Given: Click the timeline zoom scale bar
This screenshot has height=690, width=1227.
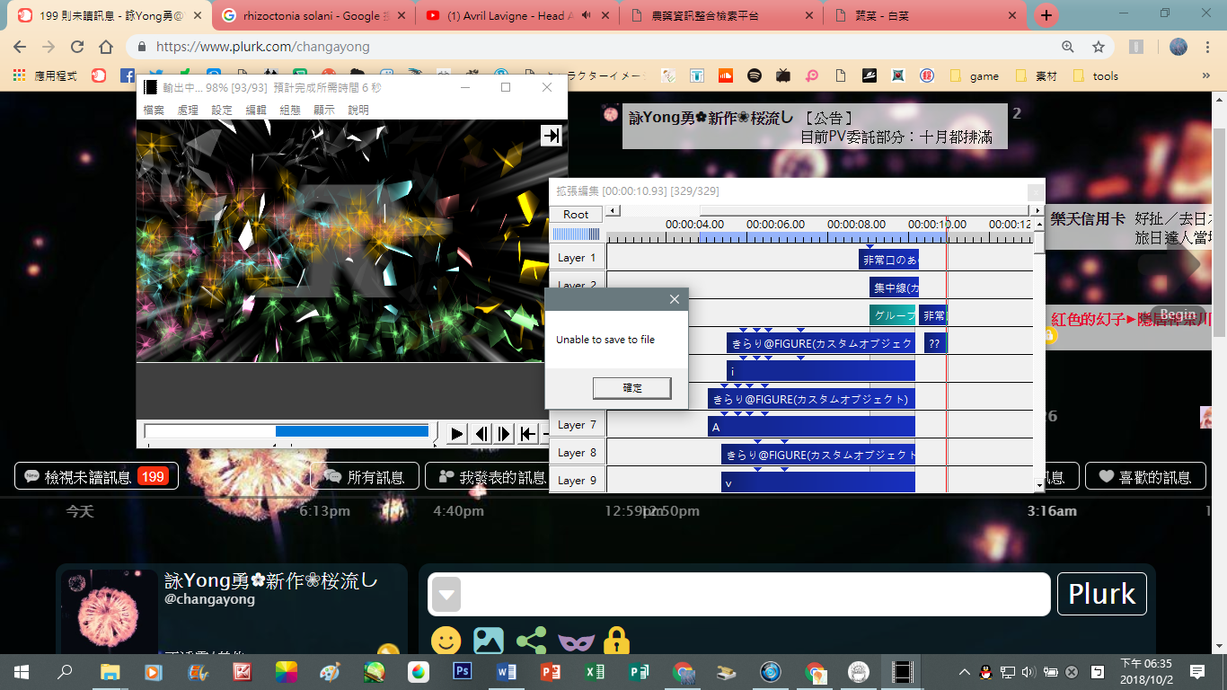Looking at the screenshot, I should (x=576, y=234).
